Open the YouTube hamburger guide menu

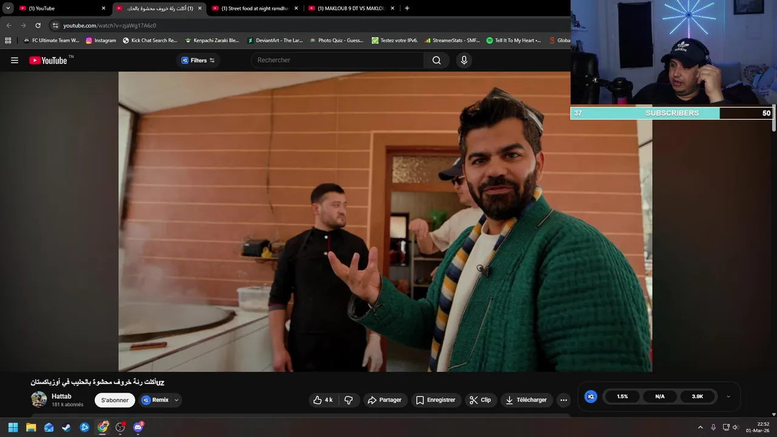tap(15, 60)
